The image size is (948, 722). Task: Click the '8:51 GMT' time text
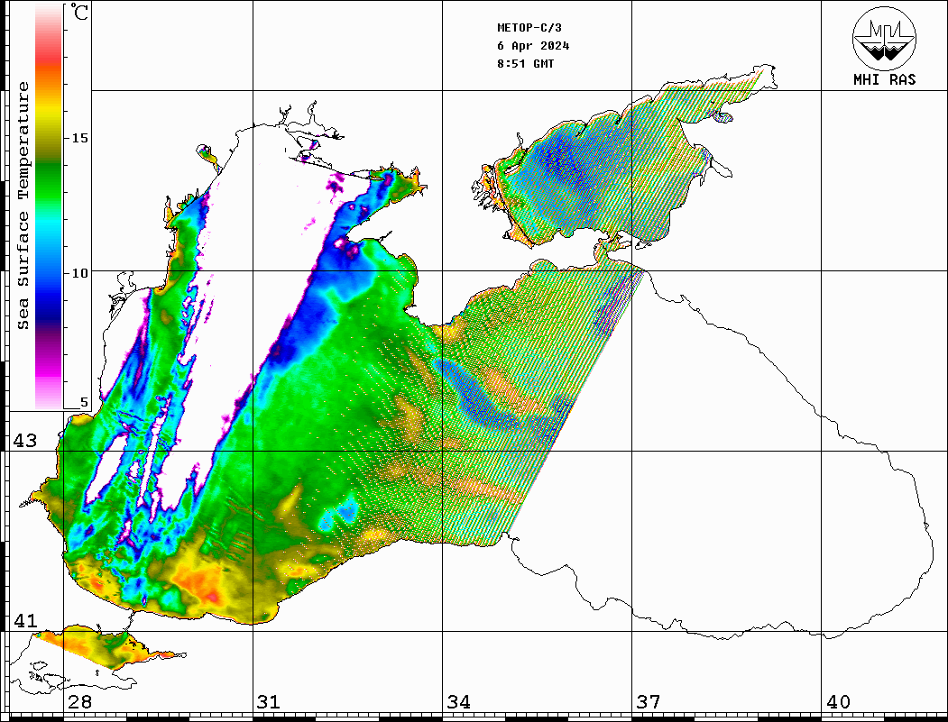pos(526,64)
